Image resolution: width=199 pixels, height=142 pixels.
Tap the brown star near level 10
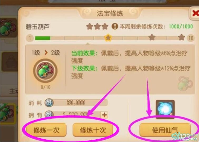click(182, 37)
